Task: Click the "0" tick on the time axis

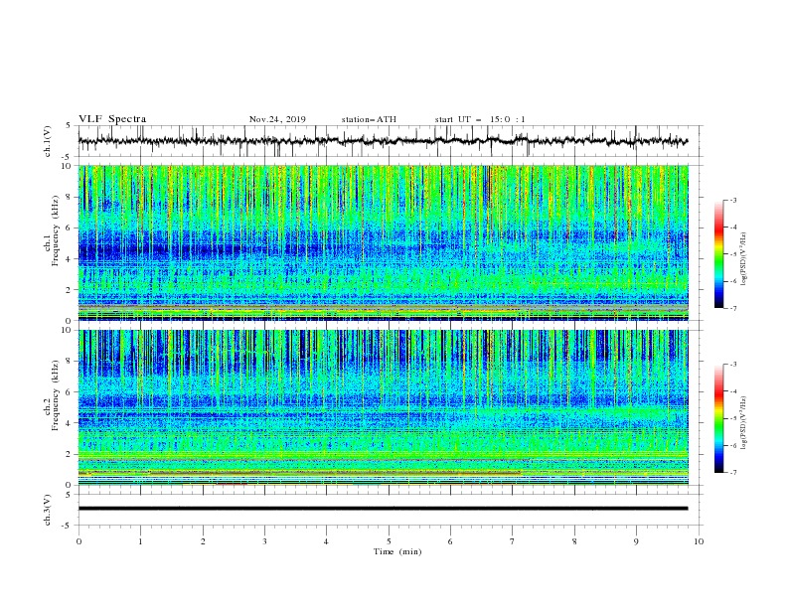Action: click(79, 541)
